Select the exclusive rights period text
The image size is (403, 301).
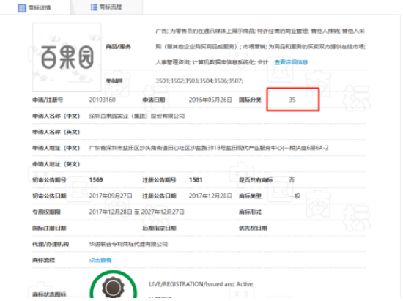pyautogui.click(x=136, y=212)
